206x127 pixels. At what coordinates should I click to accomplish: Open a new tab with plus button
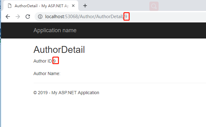pyautogui.click(x=85, y=6)
